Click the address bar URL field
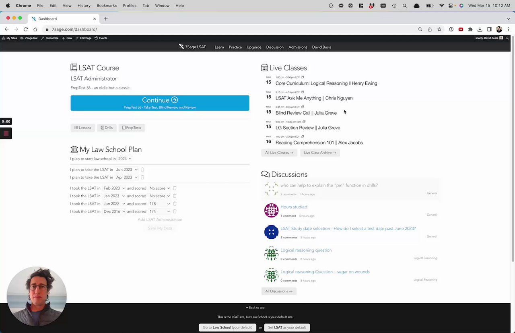The image size is (515, 333). click(229, 29)
